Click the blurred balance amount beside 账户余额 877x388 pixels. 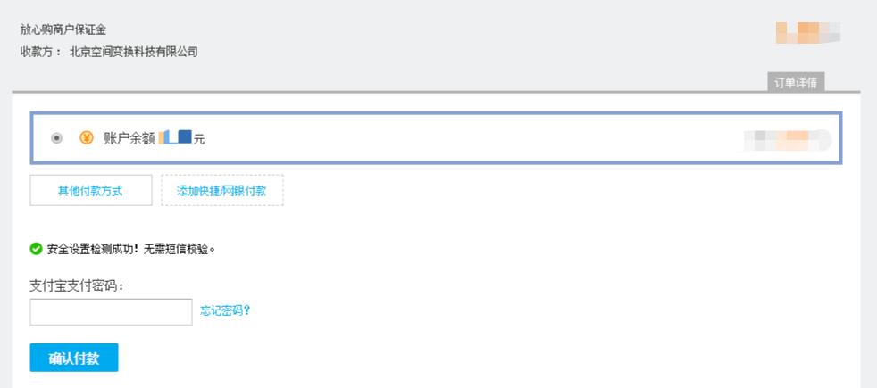[x=175, y=138]
